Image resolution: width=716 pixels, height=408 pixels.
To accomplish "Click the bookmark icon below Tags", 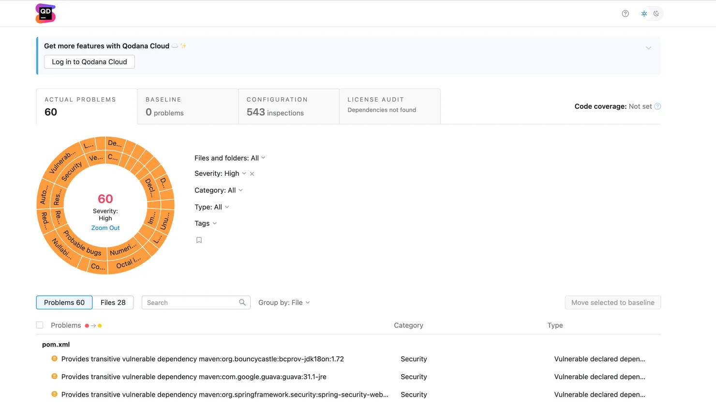I will (x=199, y=240).
